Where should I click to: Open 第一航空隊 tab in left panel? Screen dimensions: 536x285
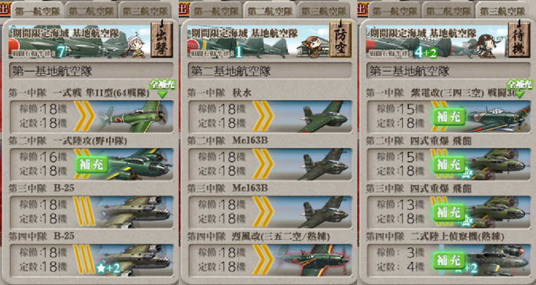click(x=38, y=11)
